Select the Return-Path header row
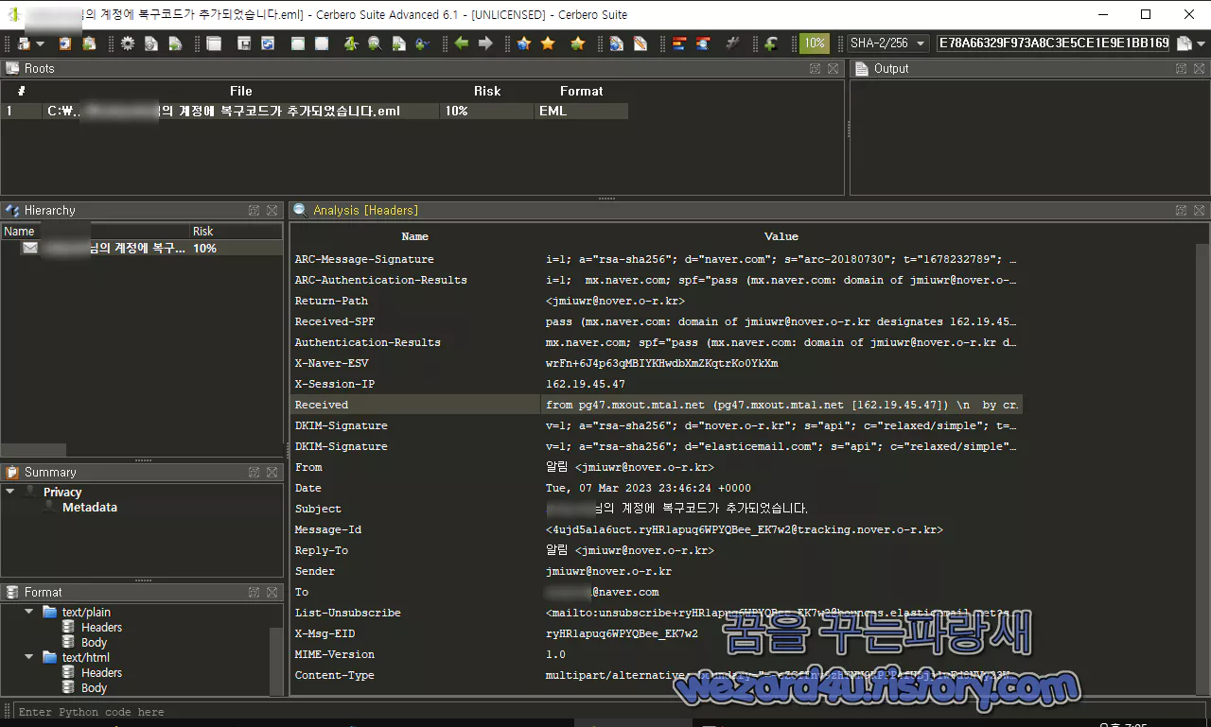Screen dimensions: 1211x727 657,301
